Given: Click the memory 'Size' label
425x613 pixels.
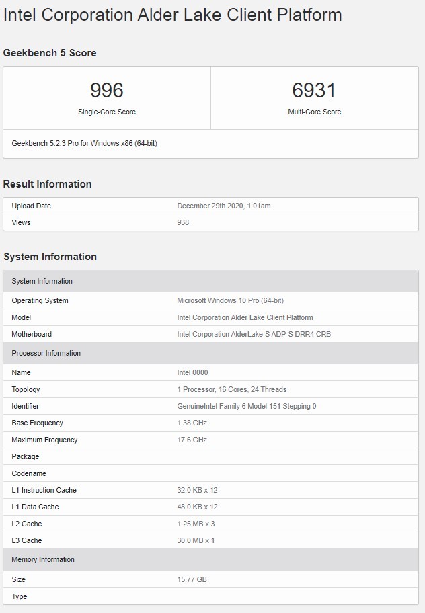Looking at the screenshot, I should [x=18, y=580].
